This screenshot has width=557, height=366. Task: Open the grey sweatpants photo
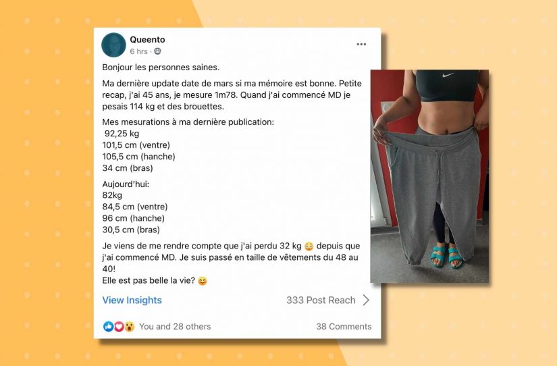point(429,176)
